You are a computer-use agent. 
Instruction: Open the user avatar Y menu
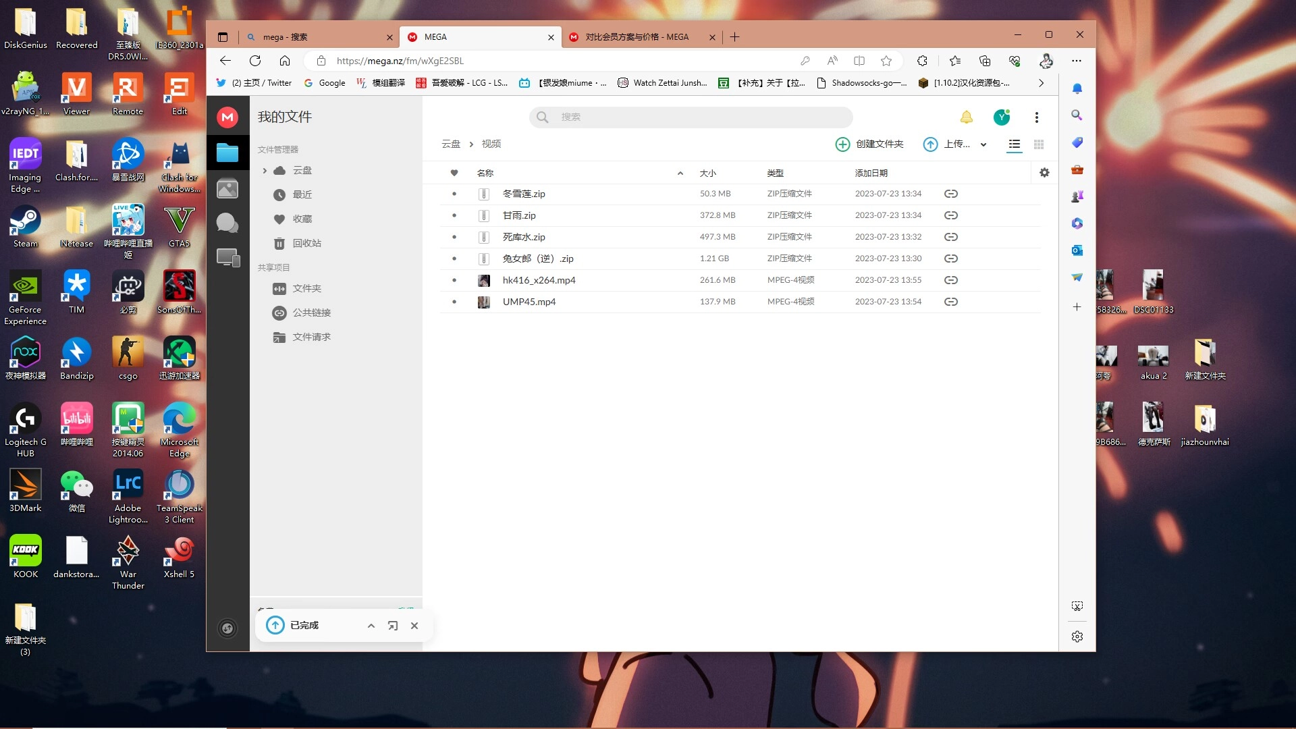[1002, 117]
